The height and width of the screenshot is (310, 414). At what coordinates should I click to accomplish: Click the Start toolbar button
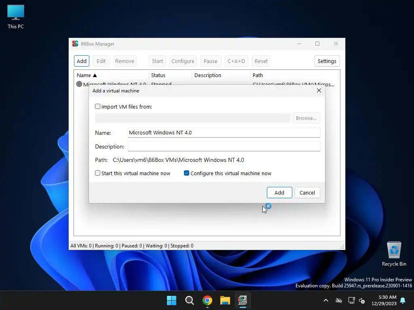(157, 61)
